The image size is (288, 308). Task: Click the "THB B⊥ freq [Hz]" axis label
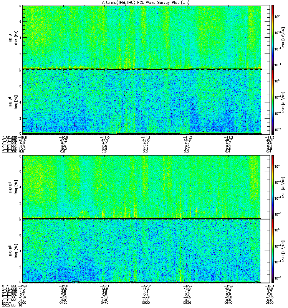(13, 37)
